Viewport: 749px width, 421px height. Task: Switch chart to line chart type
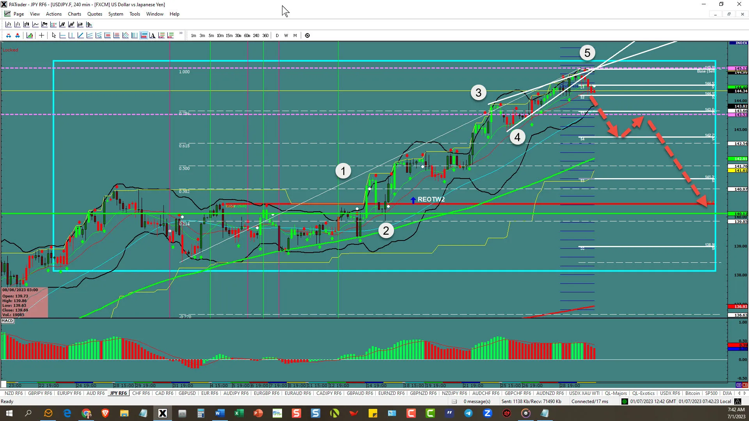tap(35, 25)
